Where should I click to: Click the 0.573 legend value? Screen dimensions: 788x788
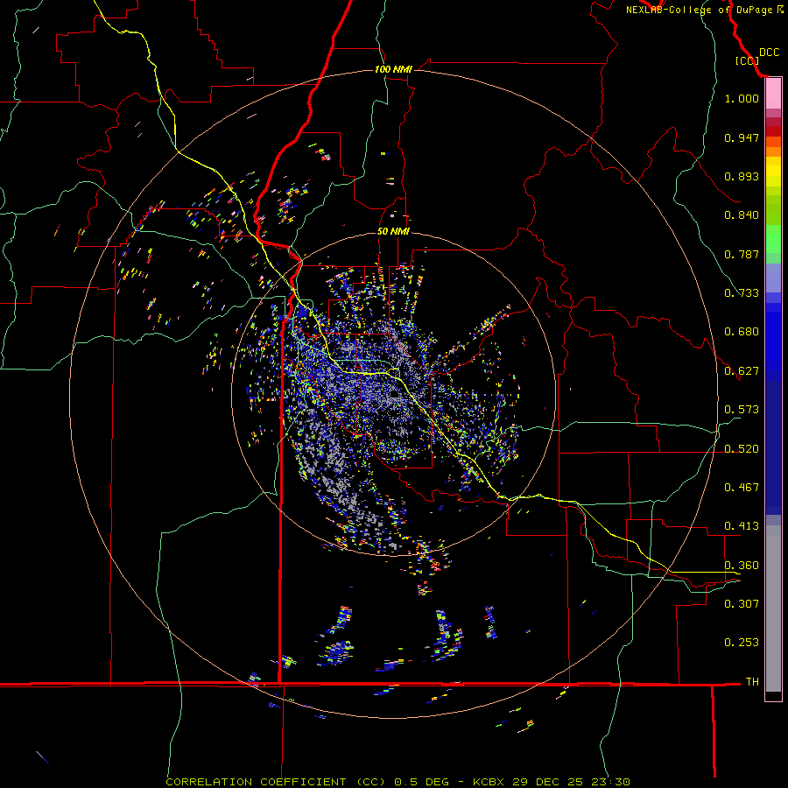pos(742,410)
